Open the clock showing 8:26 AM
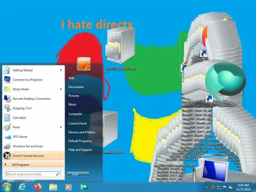Image resolution: width=256 pixels, height=192 pixels. coord(243,187)
